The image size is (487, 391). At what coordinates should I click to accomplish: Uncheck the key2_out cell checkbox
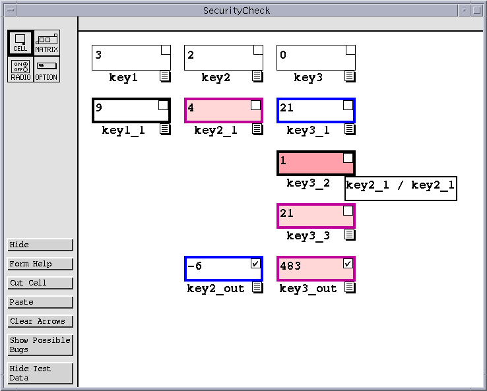tap(255, 264)
